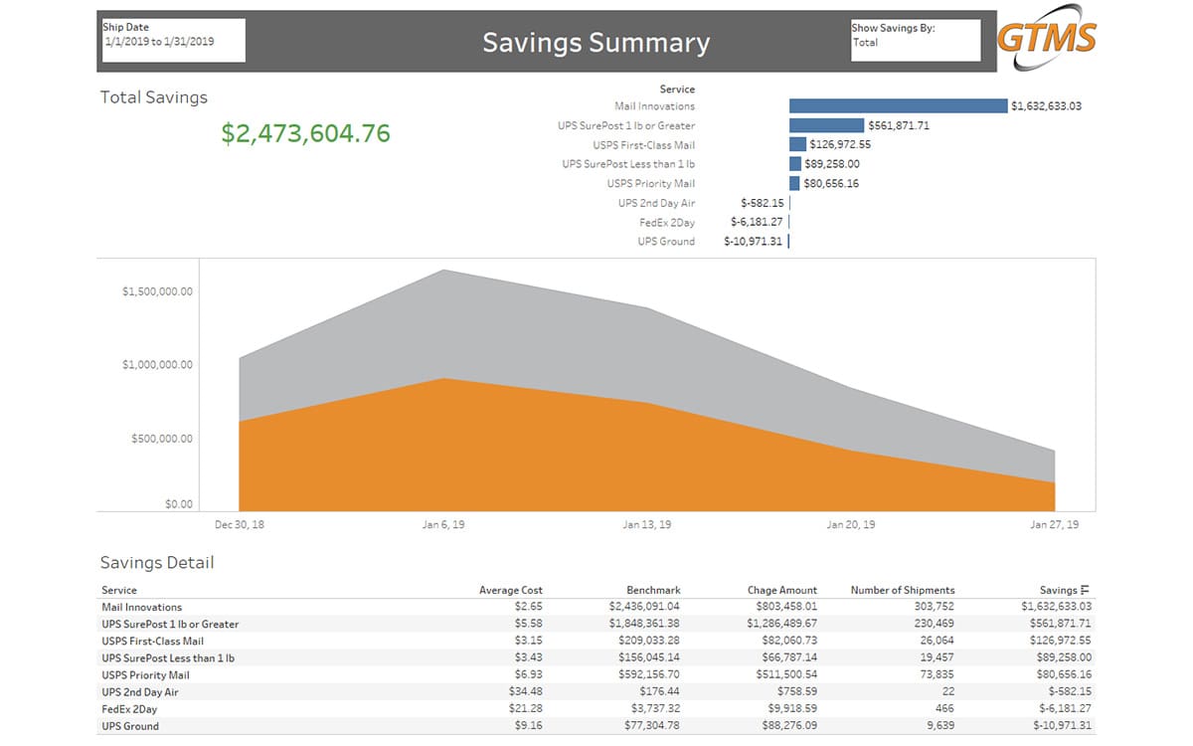Click the $500,000.00 y-axis label
Screen dimensions: 1193x746
161,439
